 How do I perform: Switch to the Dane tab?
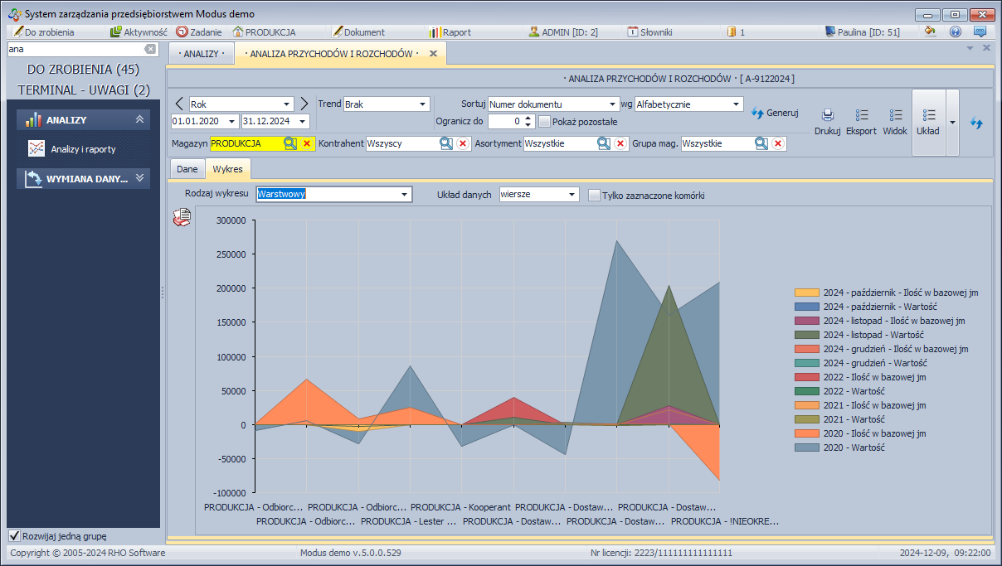[x=187, y=169]
